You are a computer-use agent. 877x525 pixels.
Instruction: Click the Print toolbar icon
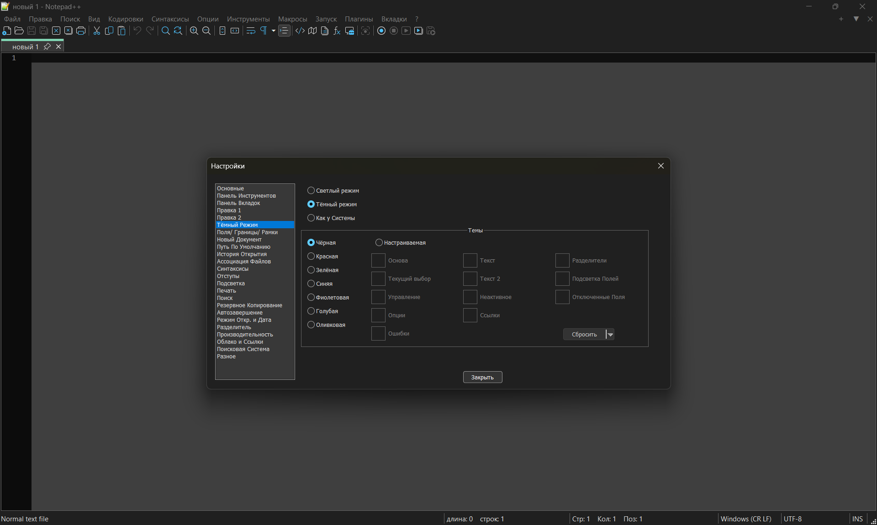pos(81,31)
